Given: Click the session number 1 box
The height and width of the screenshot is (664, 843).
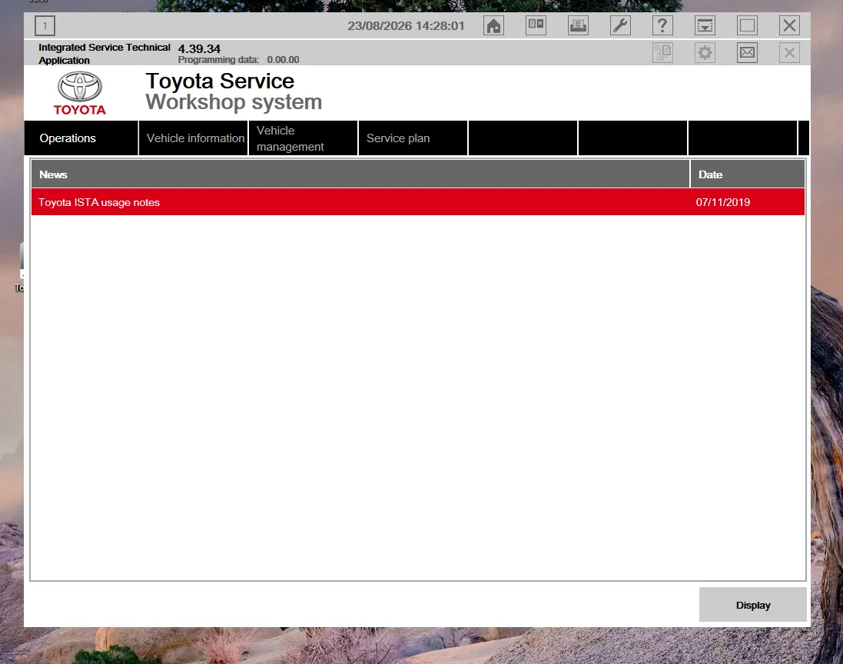Looking at the screenshot, I should (45, 25).
